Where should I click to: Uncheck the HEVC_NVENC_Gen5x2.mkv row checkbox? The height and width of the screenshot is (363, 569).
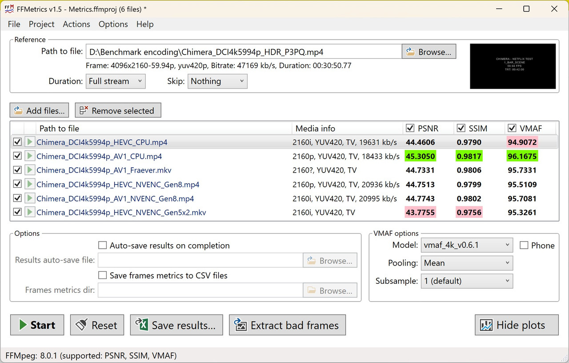pyautogui.click(x=17, y=212)
